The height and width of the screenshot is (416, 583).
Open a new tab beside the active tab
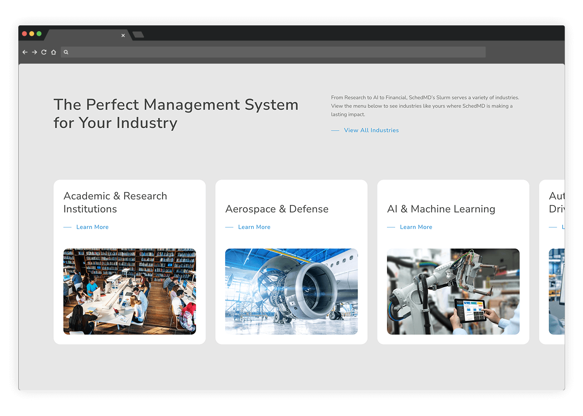tap(138, 35)
